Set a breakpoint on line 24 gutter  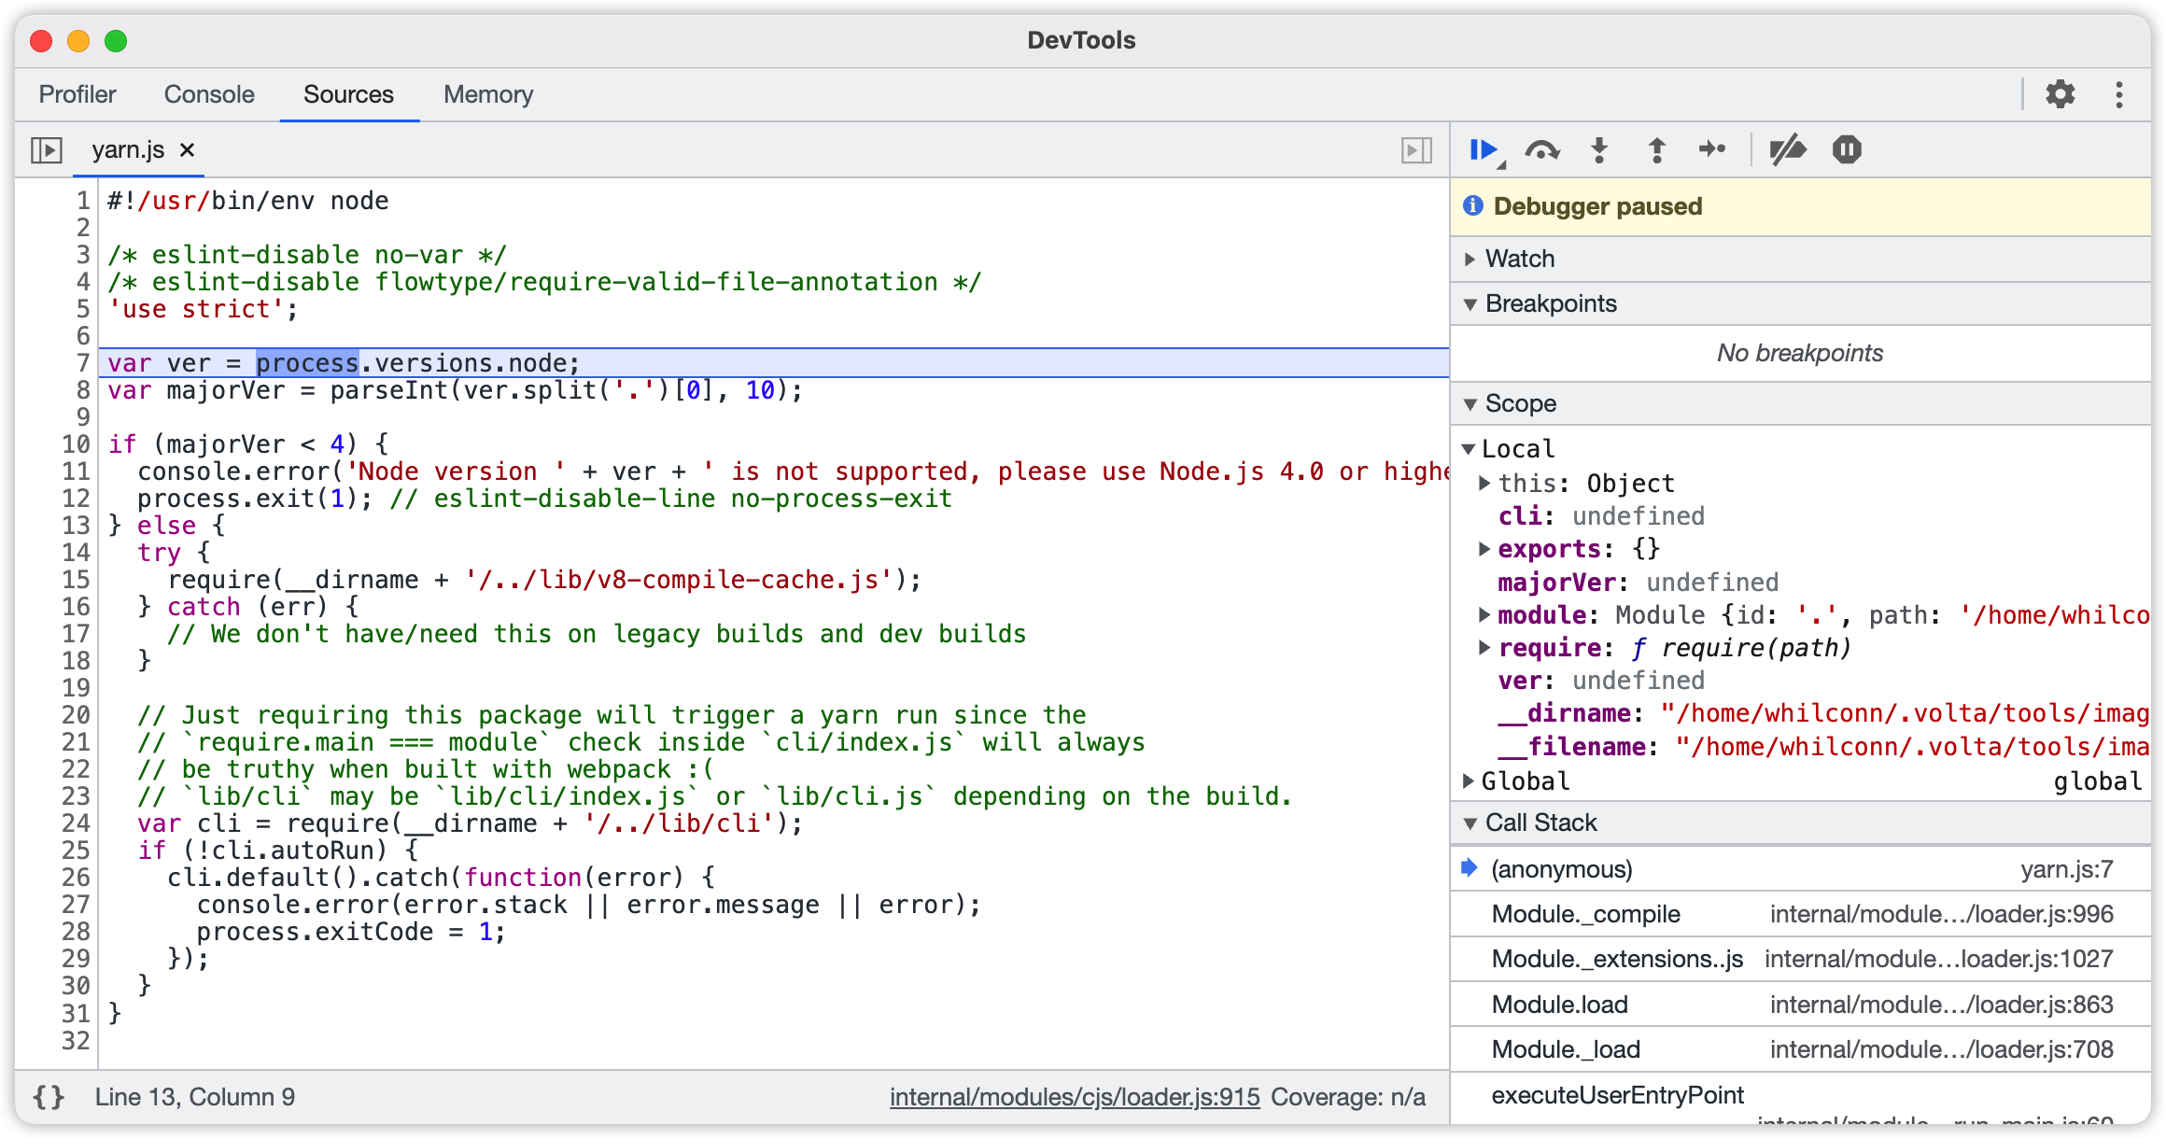pos(76,823)
